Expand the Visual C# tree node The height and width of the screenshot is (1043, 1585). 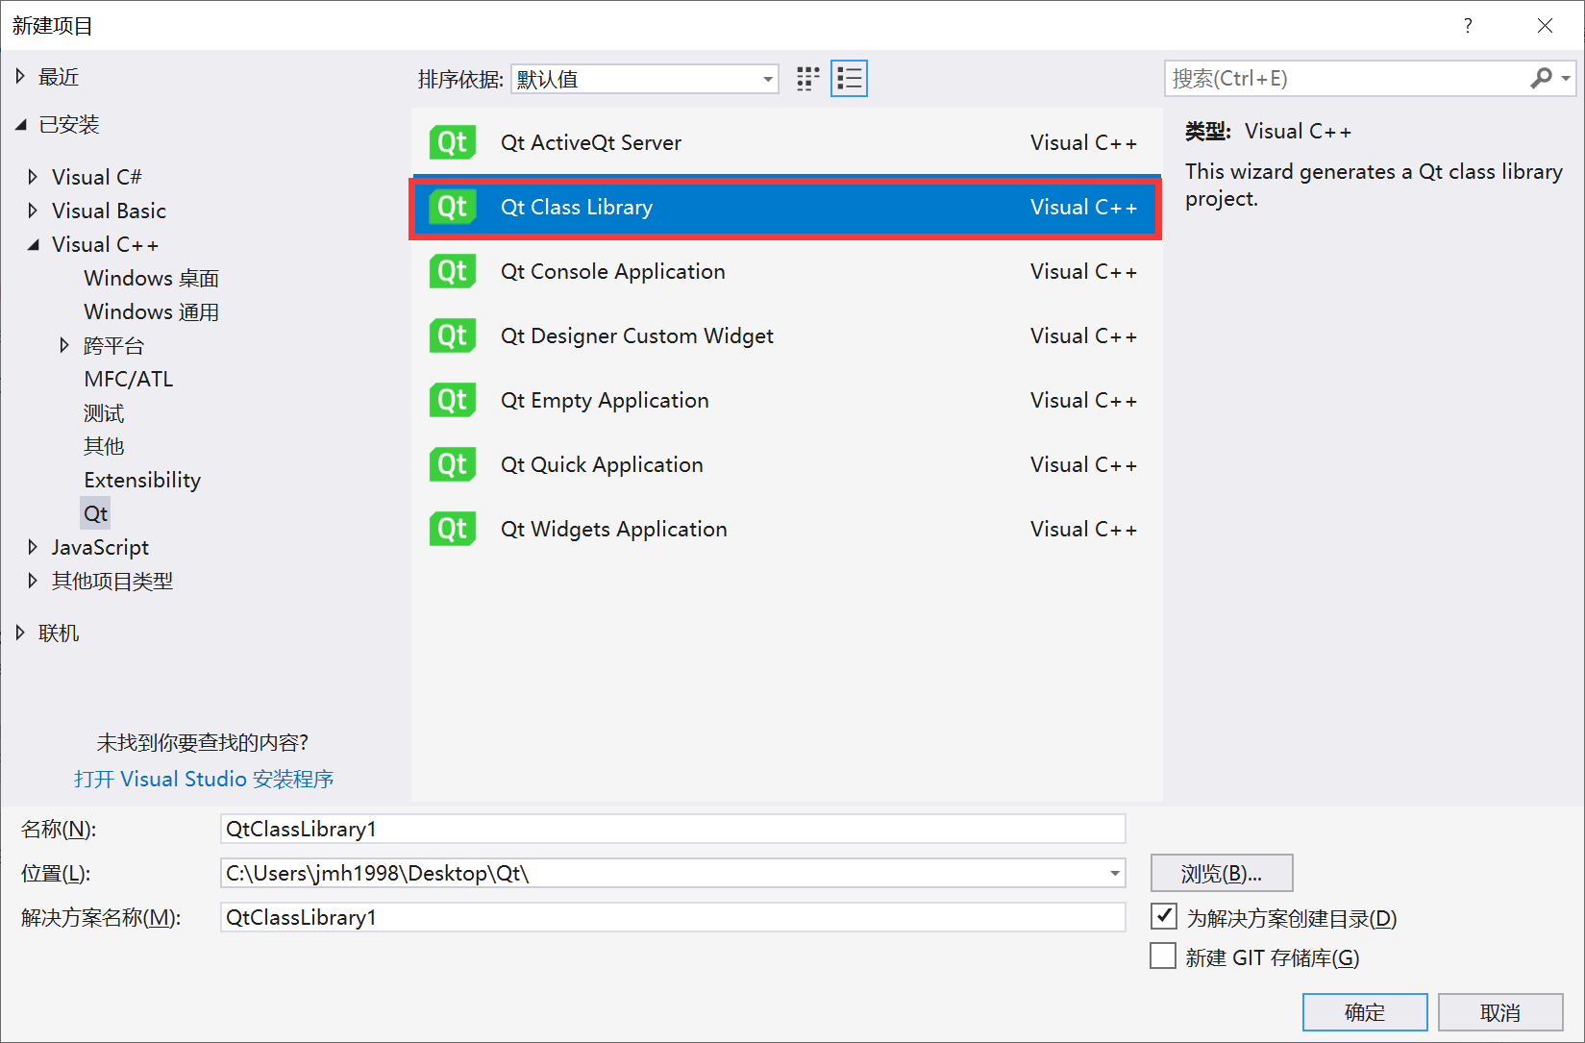pos(33,177)
